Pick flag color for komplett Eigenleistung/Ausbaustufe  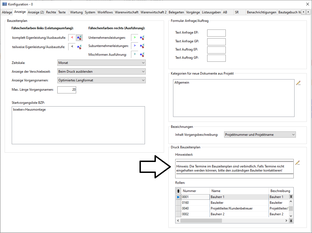(72, 38)
